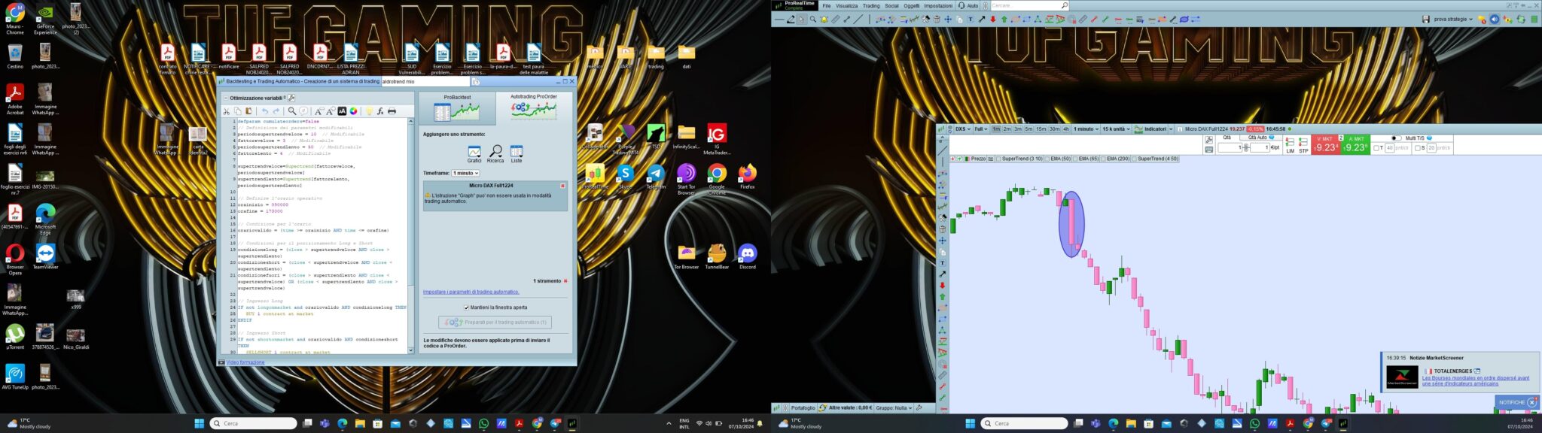The image size is (1542, 433).
Task: Toggle the EMA (200) checkbox
Action: coord(1104,159)
